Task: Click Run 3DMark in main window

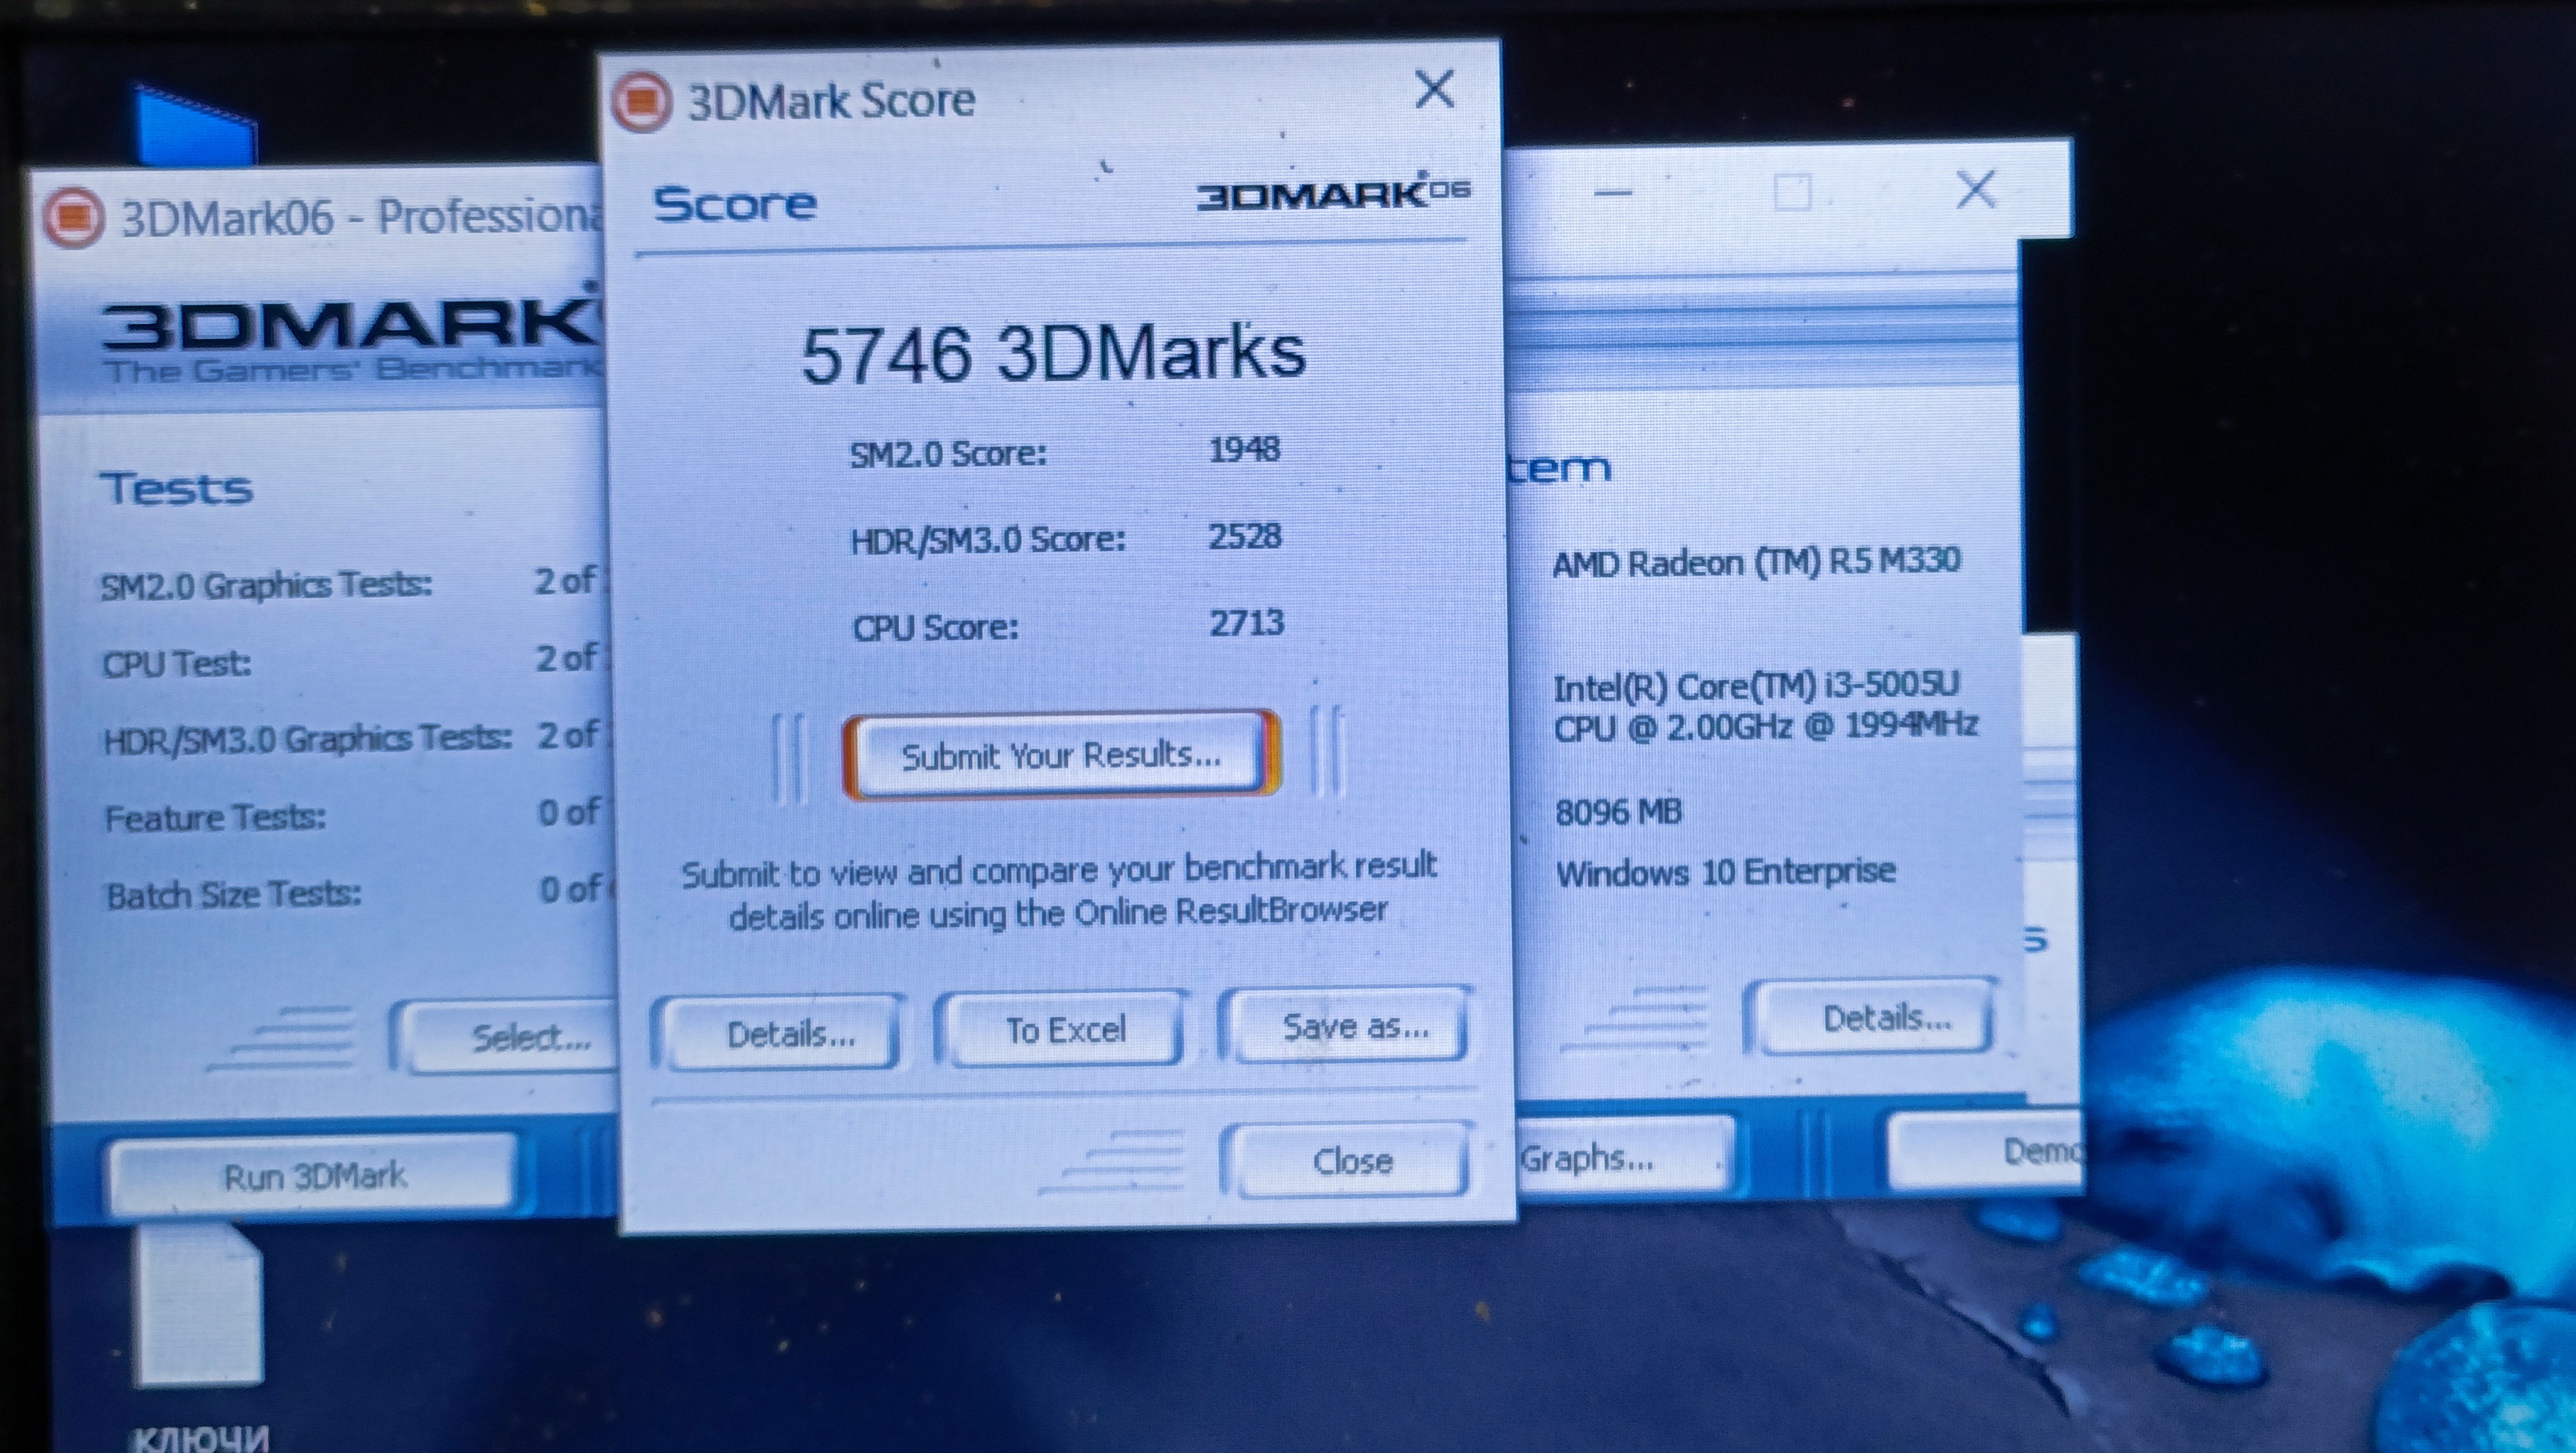Action: pyautogui.click(x=314, y=1176)
